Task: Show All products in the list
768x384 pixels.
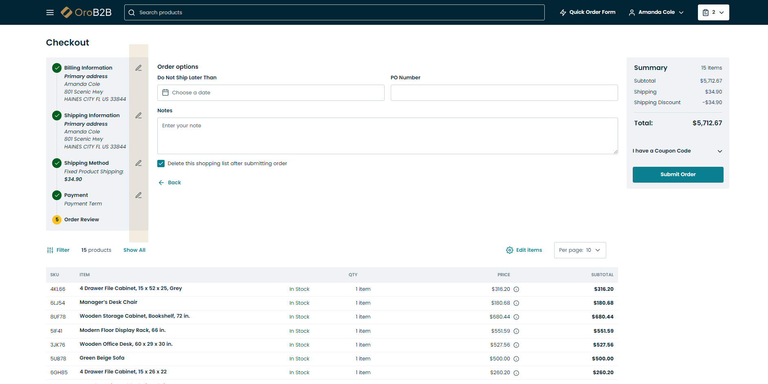Action: tap(134, 250)
